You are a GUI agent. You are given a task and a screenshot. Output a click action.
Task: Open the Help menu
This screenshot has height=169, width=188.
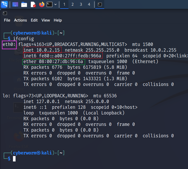58,20
